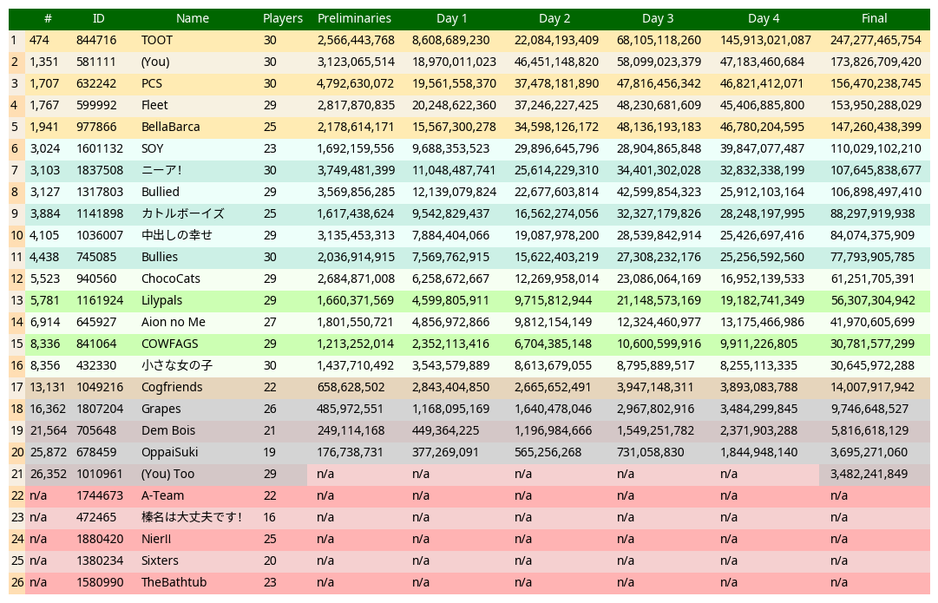Click Bullied Day 4 value 25,912,103,164
The height and width of the screenshot is (603, 938).
[x=762, y=192]
